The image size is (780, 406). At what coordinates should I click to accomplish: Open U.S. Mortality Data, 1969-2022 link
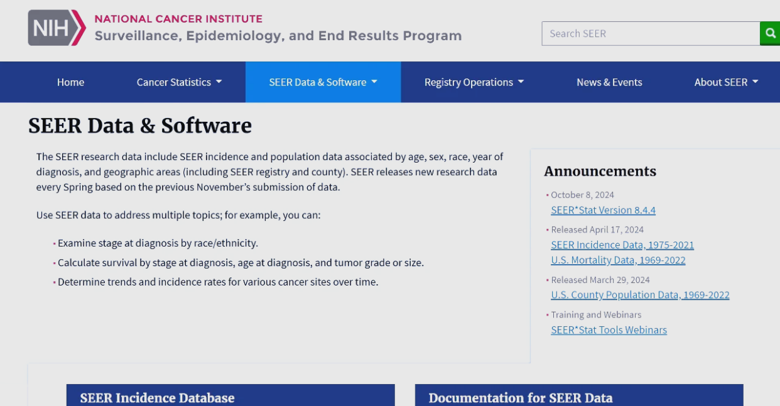pyautogui.click(x=618, y=260)
